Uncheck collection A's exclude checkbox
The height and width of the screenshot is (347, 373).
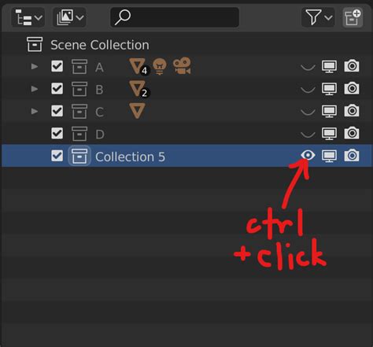point(57,66)
